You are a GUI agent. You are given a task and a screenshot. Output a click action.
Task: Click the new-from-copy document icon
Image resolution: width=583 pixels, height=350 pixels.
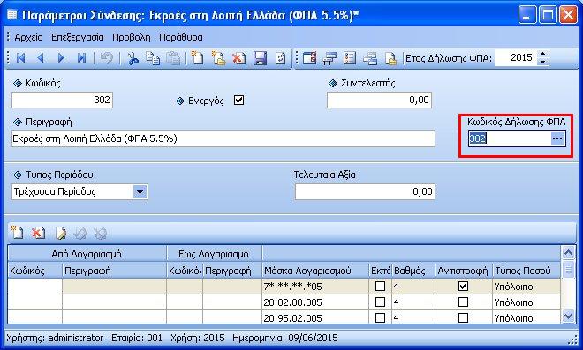218,58
